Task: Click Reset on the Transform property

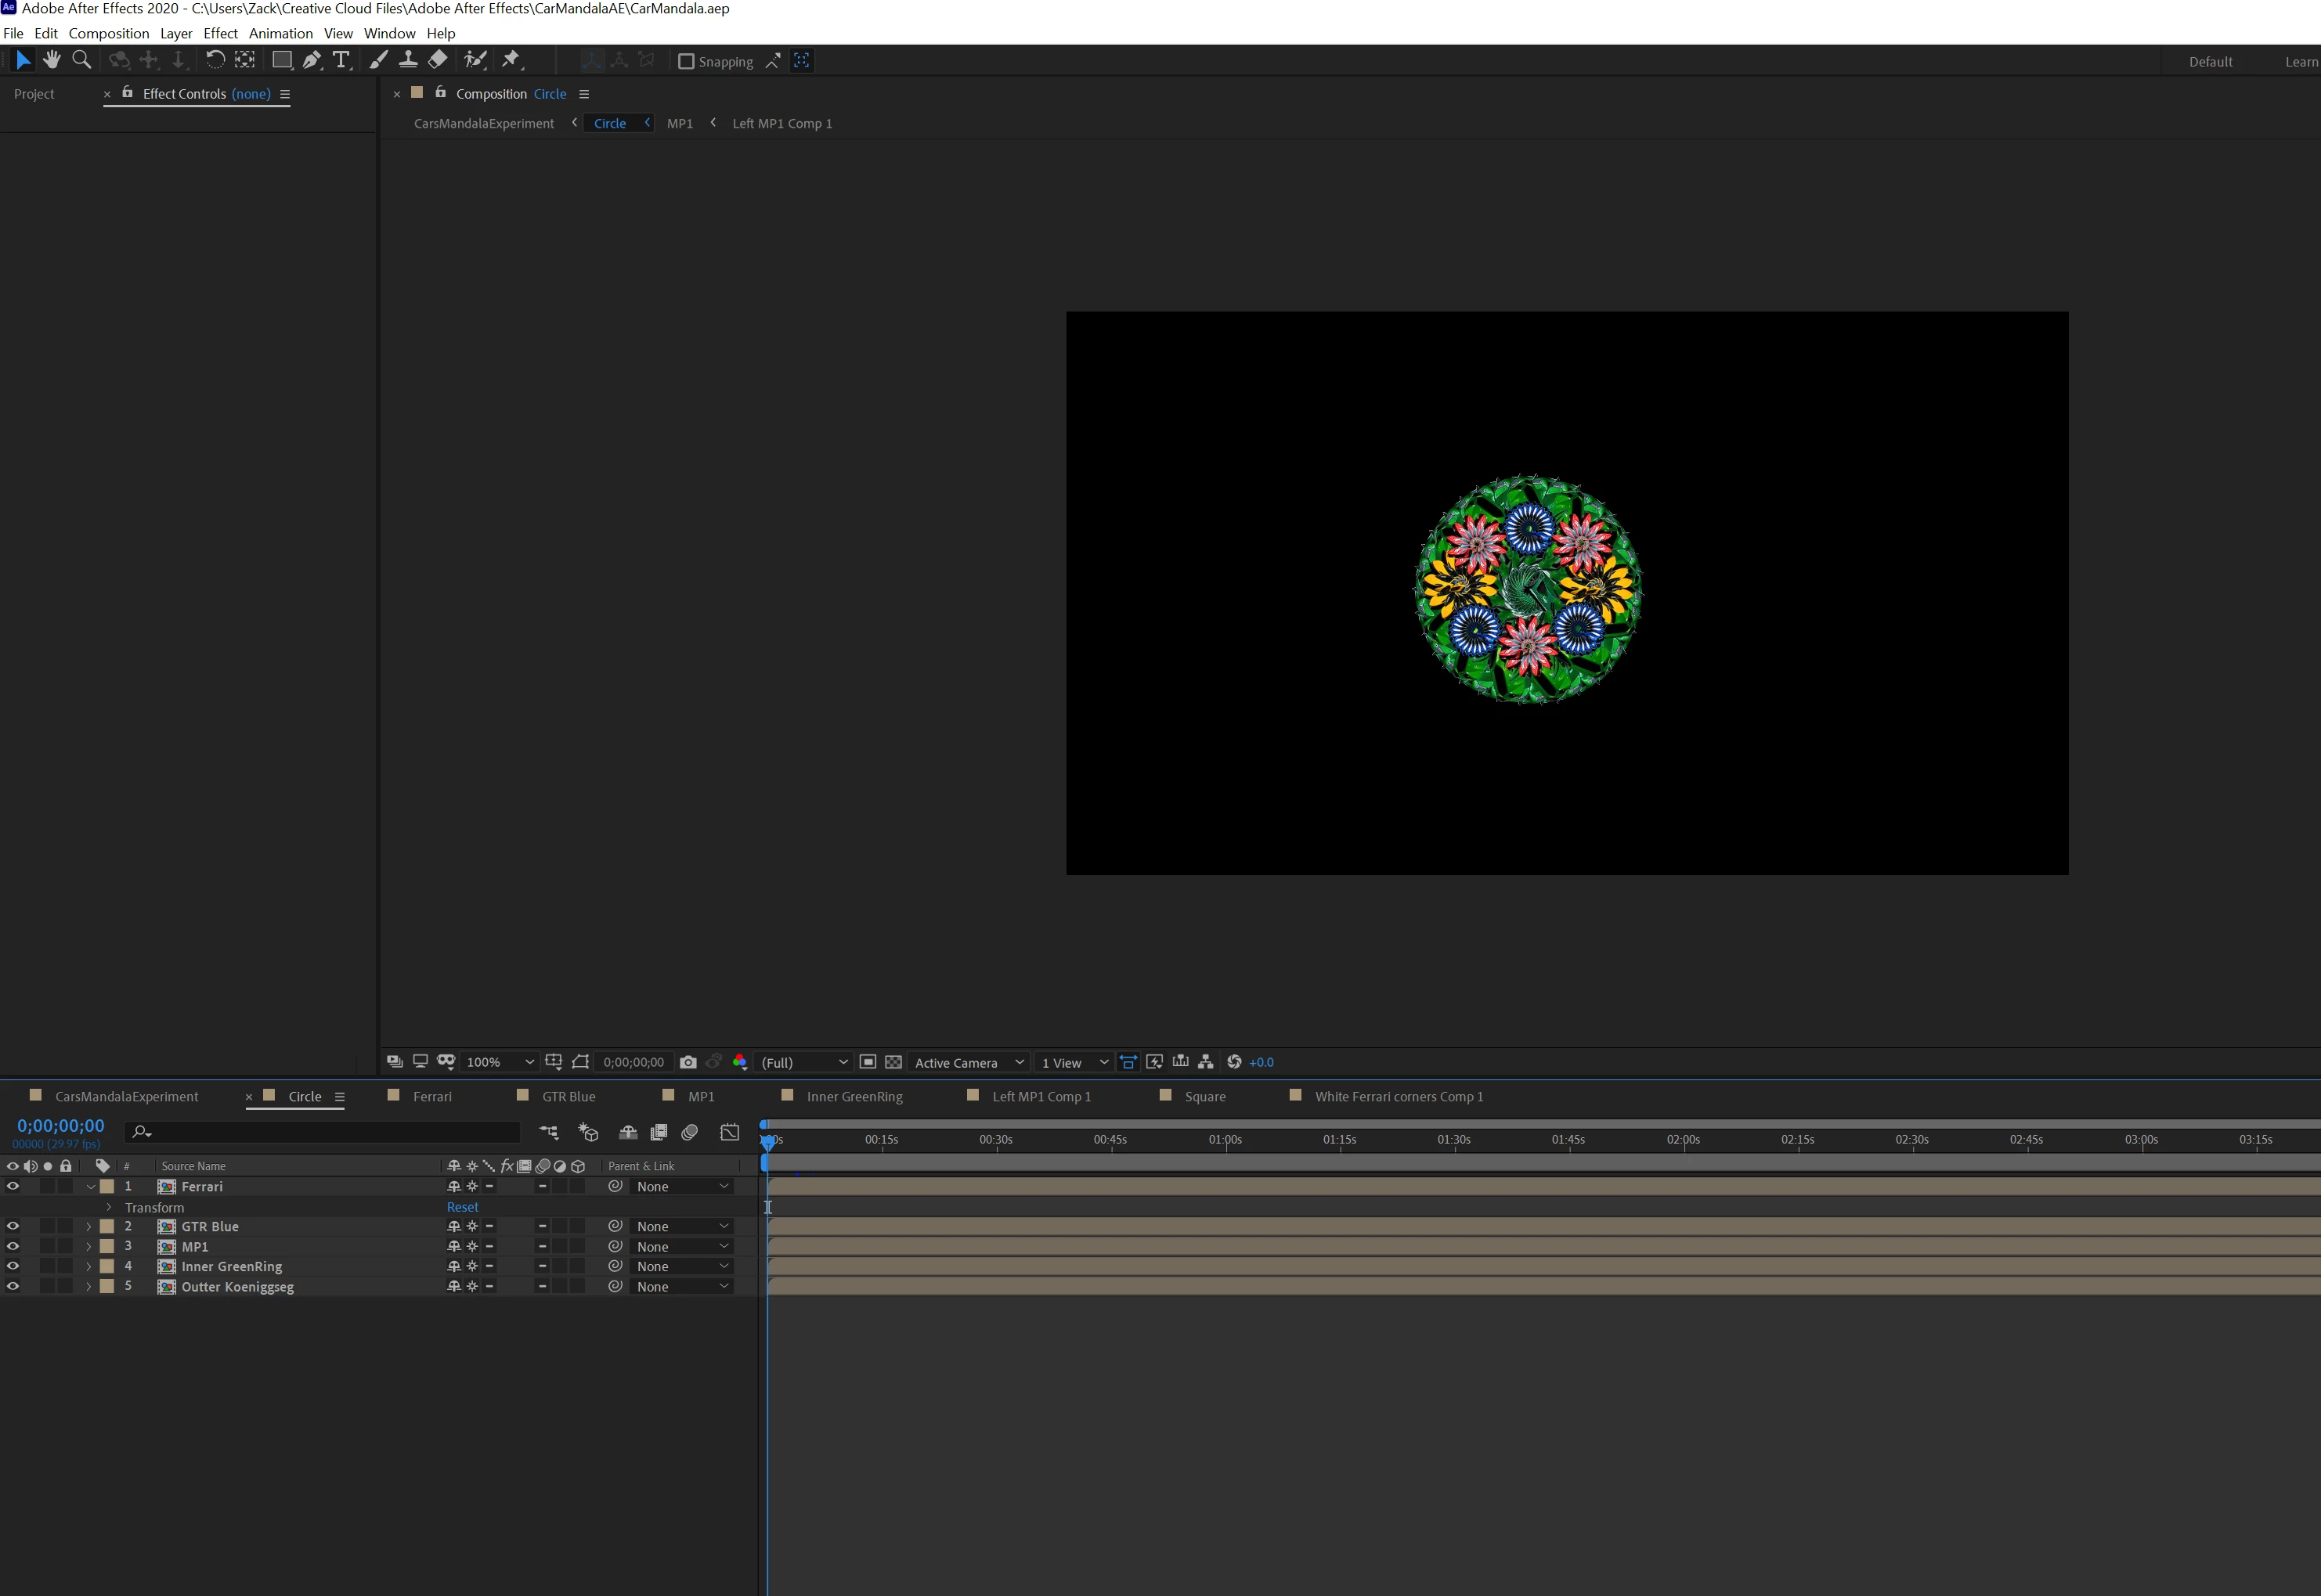Action: point(462,1207)
